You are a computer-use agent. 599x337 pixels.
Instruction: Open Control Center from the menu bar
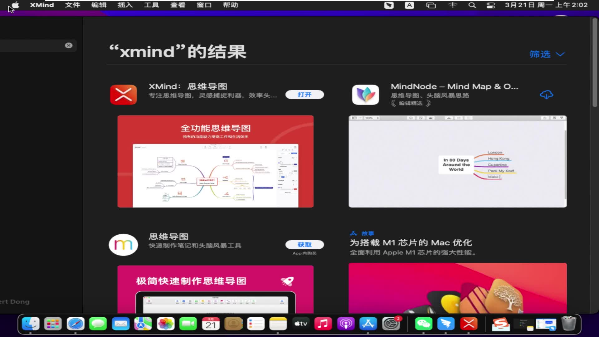click(490, 5)
